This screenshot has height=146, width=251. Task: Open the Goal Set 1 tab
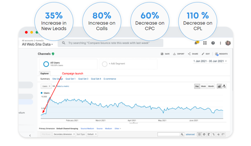pyautogui.click(x=71, y=79)
